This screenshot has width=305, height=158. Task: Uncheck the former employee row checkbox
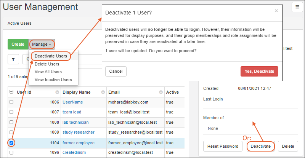point(11,143)
